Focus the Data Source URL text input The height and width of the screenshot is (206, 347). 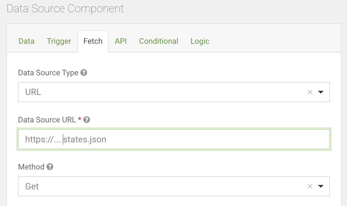click(x=193, y=139)
